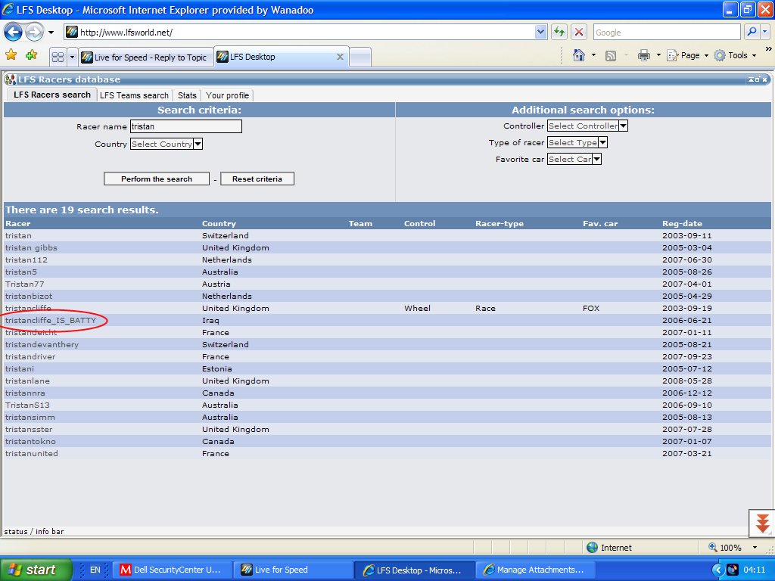
Task: Switch to LFS Teams search tab
Action: click(x=134, y=95)
